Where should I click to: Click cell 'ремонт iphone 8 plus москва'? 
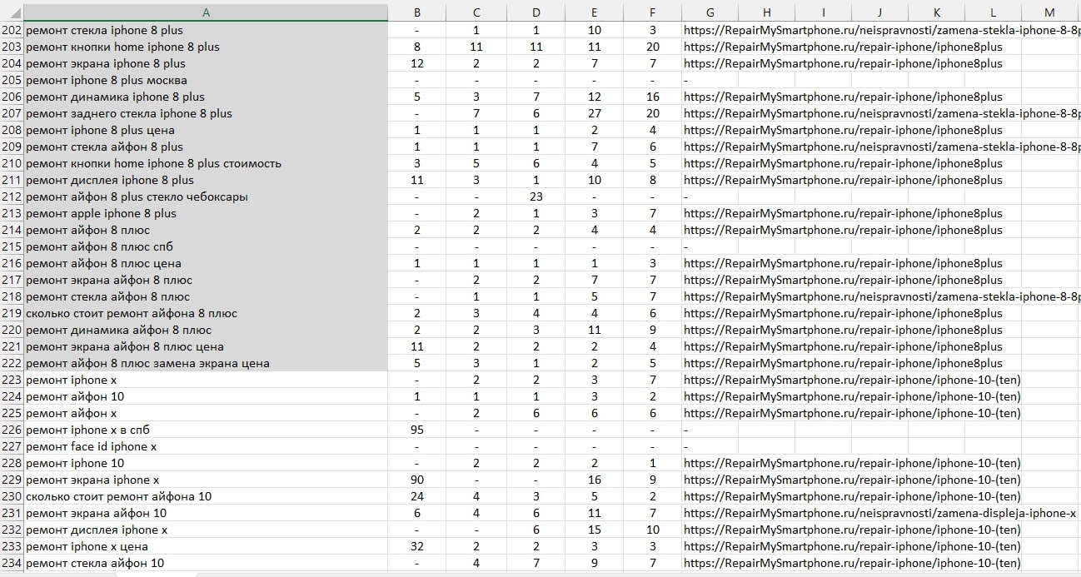[x=206, y=80]
